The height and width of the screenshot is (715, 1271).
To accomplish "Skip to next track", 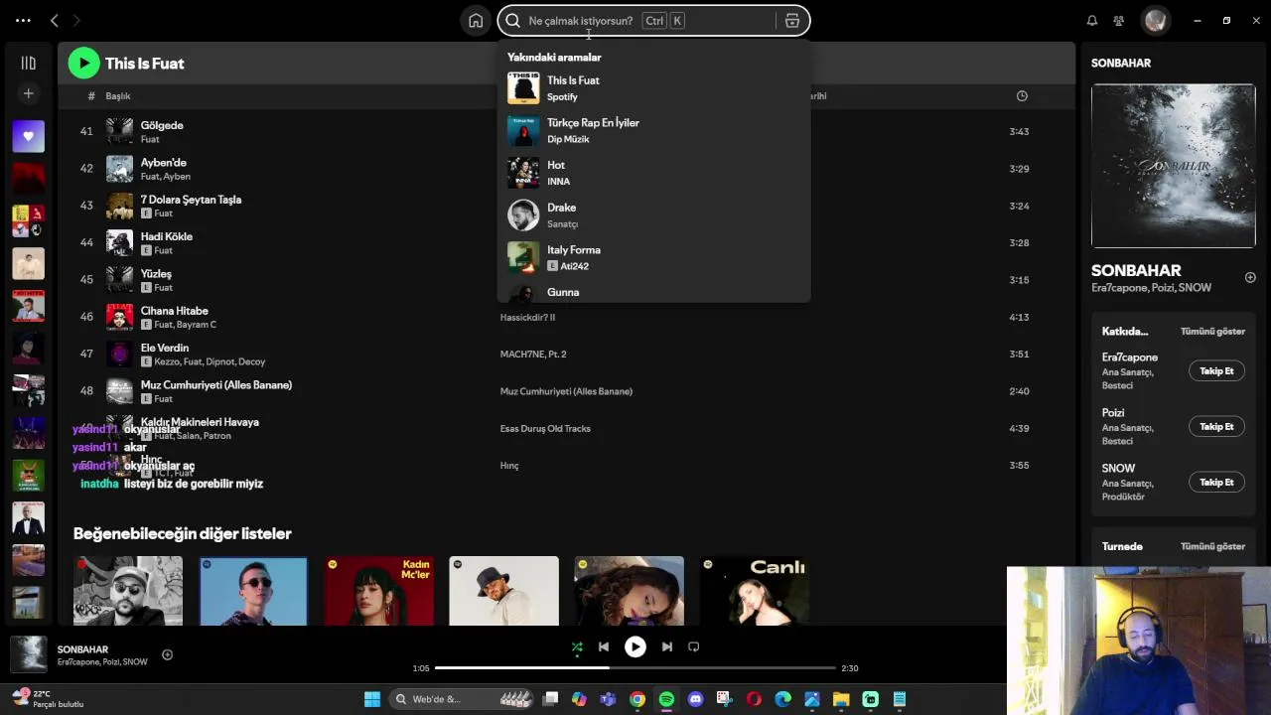I will click(666, 646).
